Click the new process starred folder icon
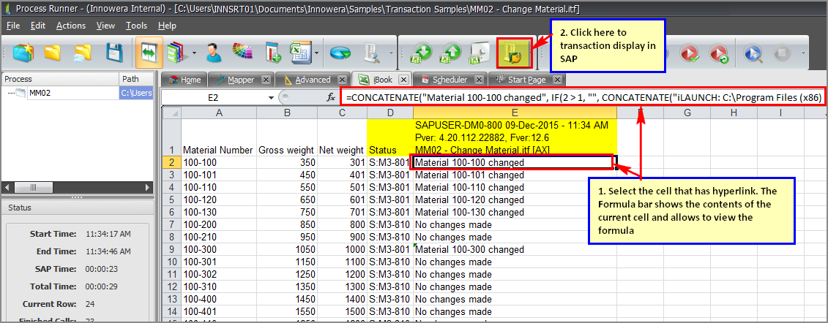Screen dimensions: 828x323 [x=24, y=53]
